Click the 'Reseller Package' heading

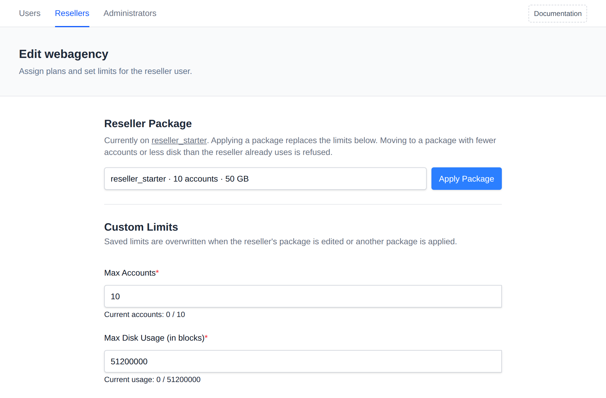(x=148, y=124)
